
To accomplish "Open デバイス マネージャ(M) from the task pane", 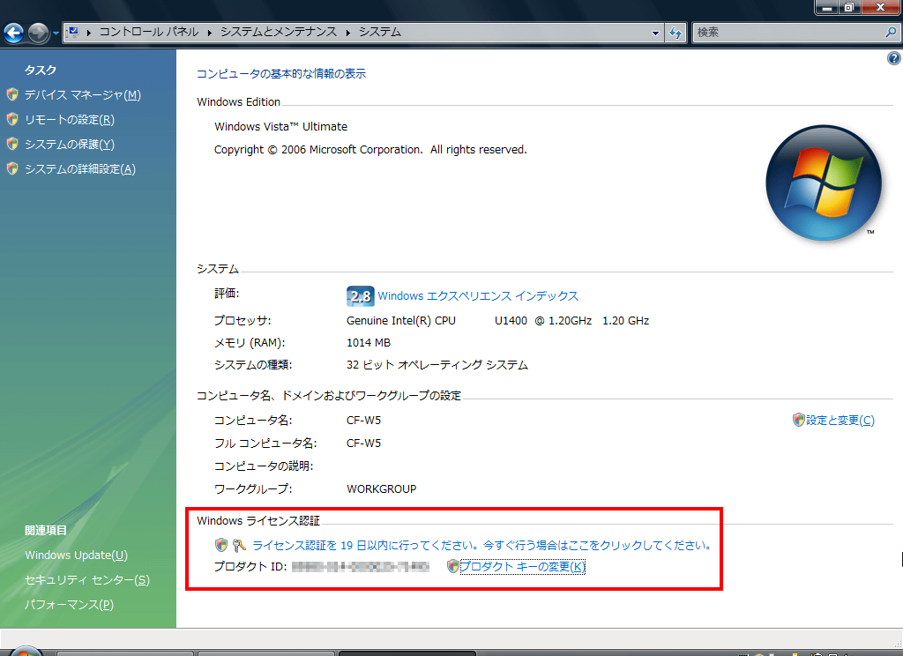I will [82, 95].
